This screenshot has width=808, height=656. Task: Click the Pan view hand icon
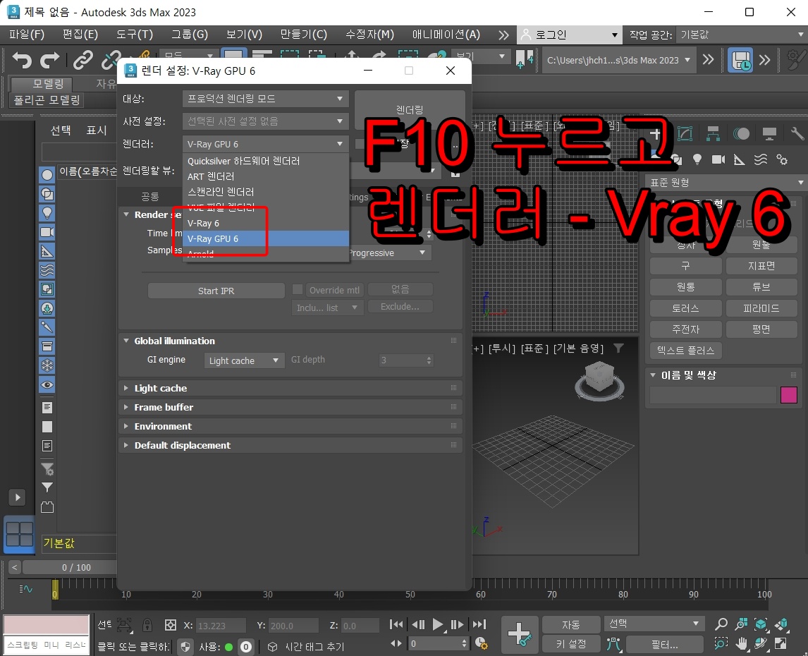click(742, 643)
